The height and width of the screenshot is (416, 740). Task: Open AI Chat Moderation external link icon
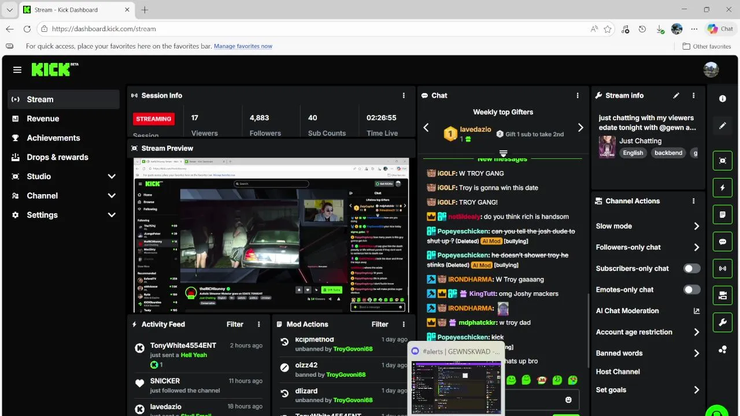coord(696,311)
